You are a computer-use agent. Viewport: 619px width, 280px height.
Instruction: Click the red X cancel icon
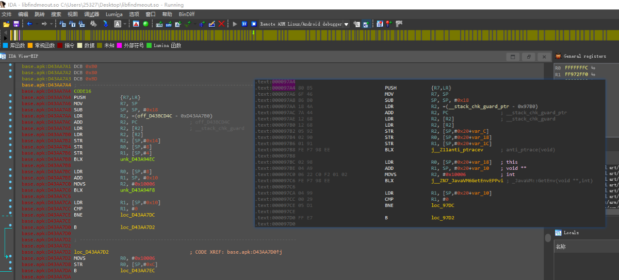pyautogui.click(x=221, y=24)
